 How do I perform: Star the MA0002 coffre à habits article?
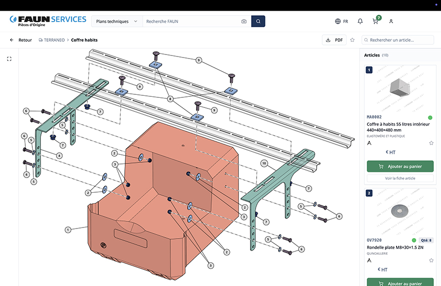pyautogui.click(x=431, y=143)
